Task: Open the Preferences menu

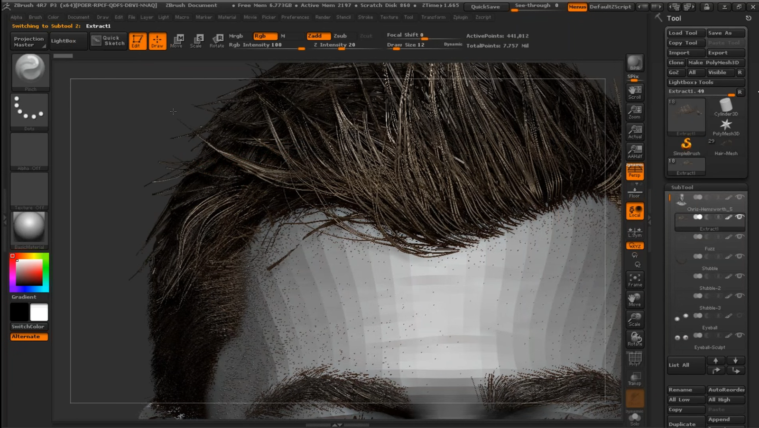Action: pos(295,17)
